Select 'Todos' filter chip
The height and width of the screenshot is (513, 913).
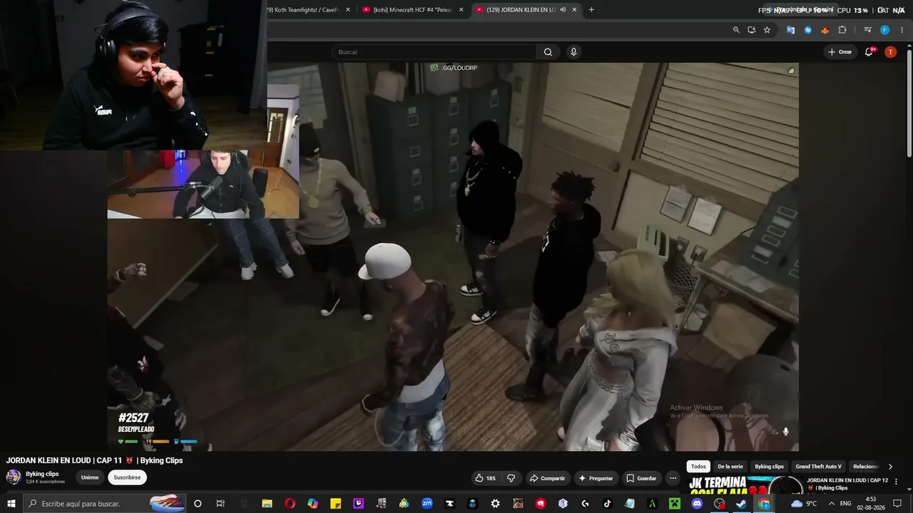pyautogui.click(x=698, y=467)
